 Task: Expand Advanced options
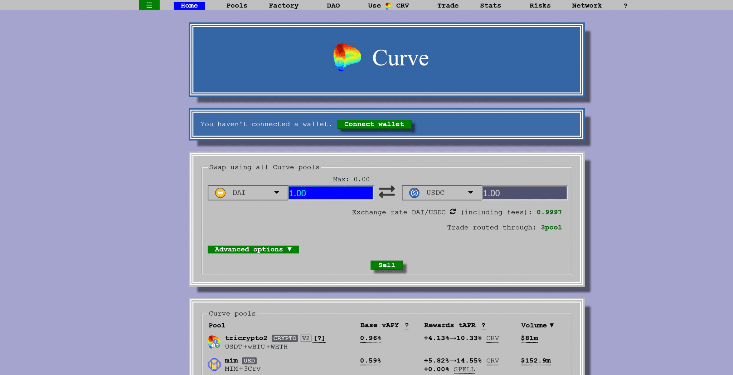click(253, 250)
